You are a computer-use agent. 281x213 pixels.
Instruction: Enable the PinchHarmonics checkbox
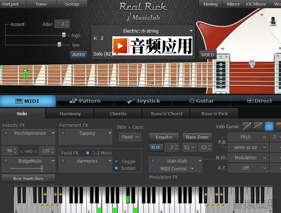click(6, 133)
